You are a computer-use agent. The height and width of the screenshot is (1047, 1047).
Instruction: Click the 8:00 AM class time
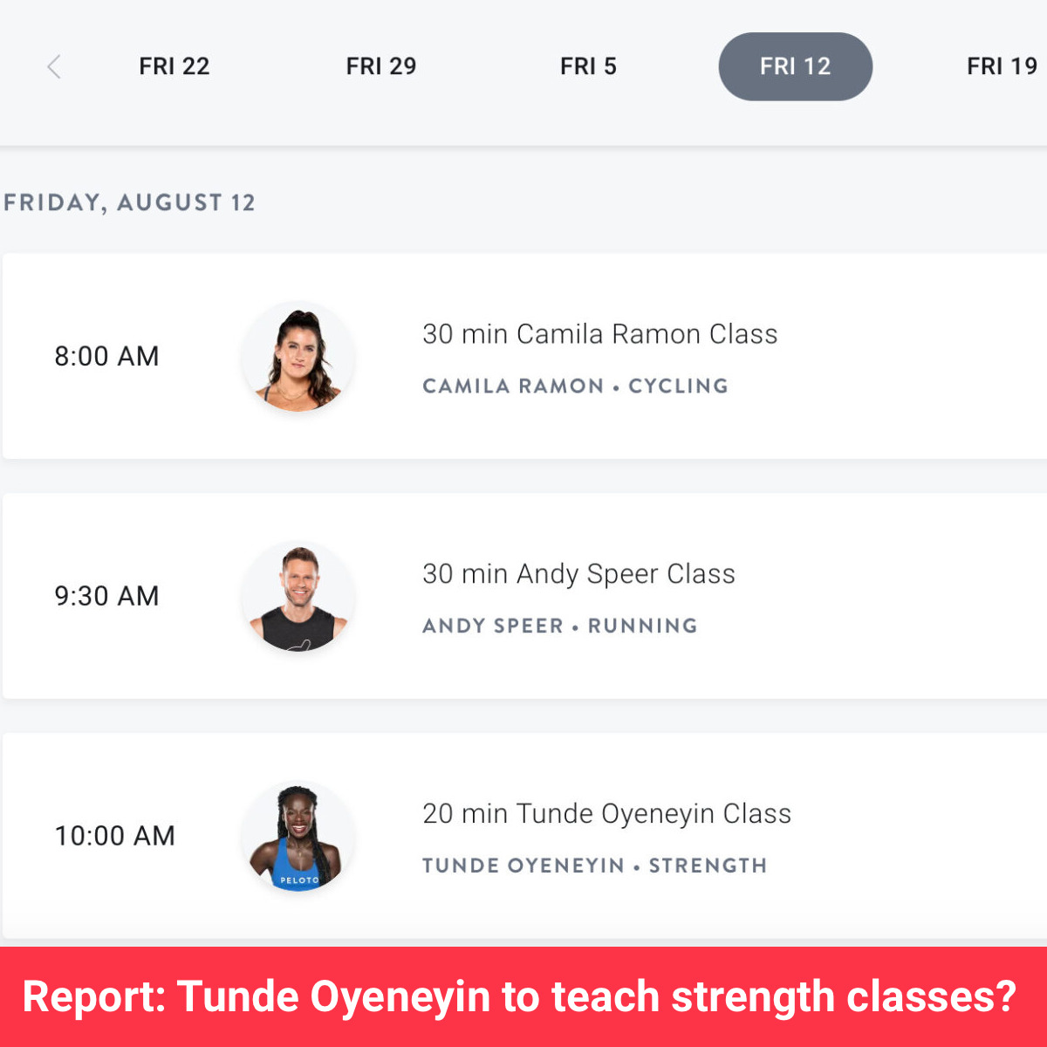(106, 356)
